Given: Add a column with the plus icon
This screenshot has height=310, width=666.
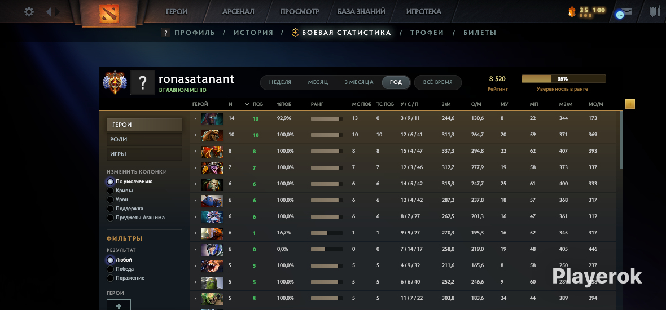Looking at the screenshot, I should coord(630,104).
